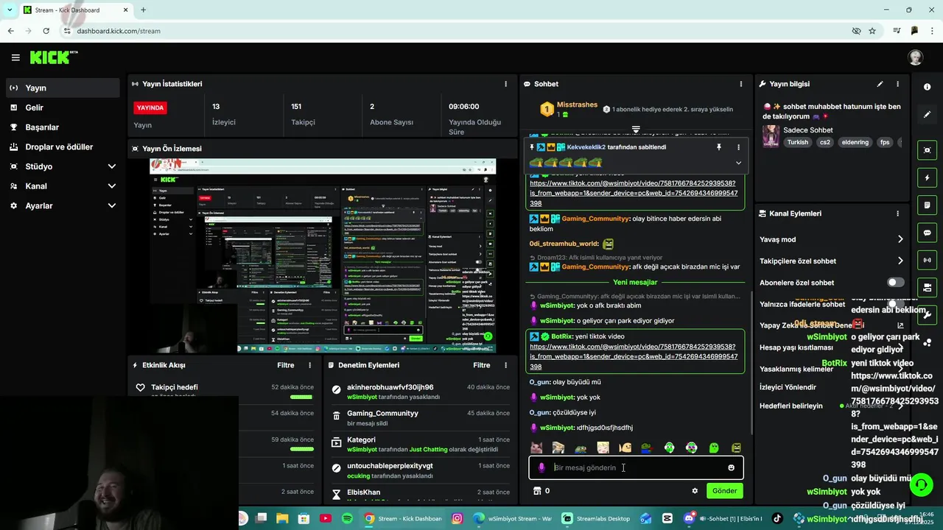
Task: Open the user profile avatar menu
Action: point(915,57)
